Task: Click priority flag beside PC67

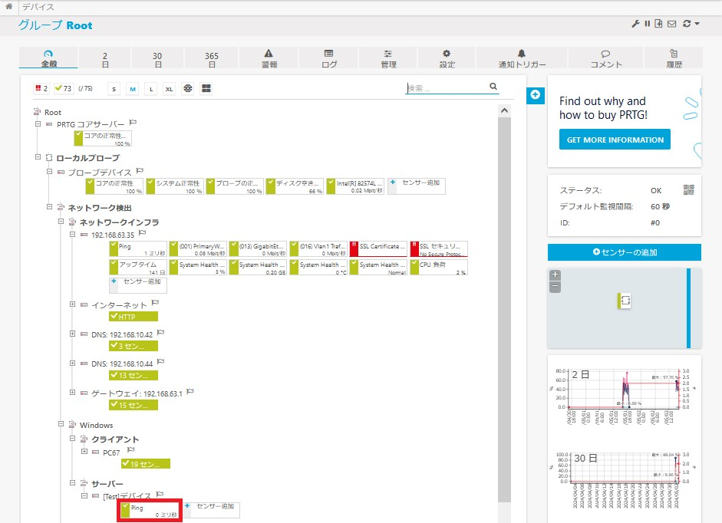Action: pos(130,450)
